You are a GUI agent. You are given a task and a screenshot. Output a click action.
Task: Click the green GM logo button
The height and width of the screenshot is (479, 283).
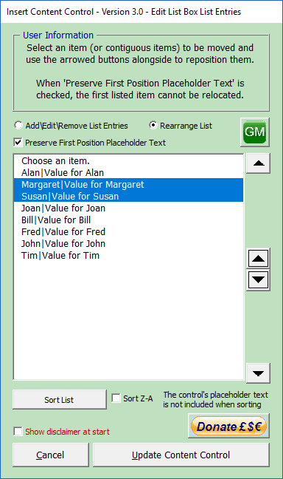255,132
